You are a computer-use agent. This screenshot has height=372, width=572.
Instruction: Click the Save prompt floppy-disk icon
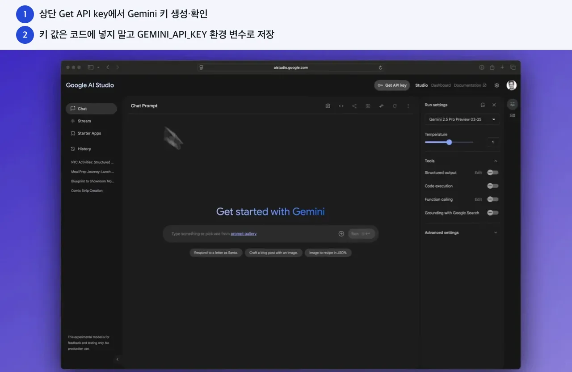point(368,106)
